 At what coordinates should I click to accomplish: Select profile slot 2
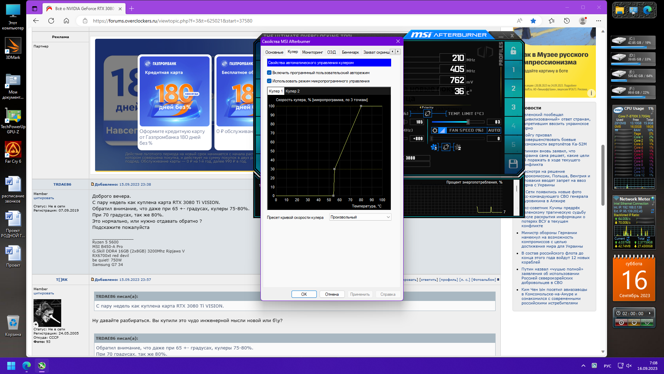[513, 88]
